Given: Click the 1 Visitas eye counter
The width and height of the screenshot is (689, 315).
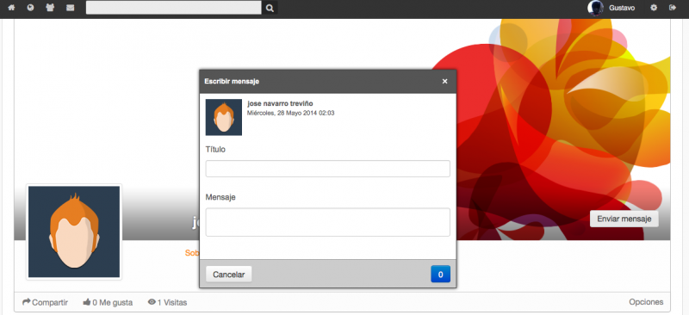Looking at the screenshot, I should coord(167,302).
